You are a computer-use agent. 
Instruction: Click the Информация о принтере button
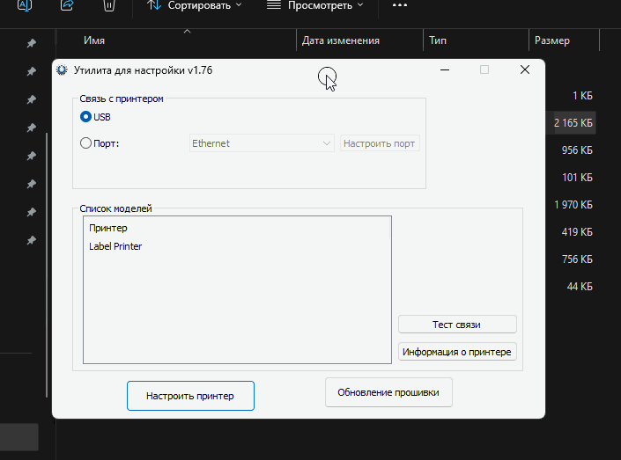point(457,352)
